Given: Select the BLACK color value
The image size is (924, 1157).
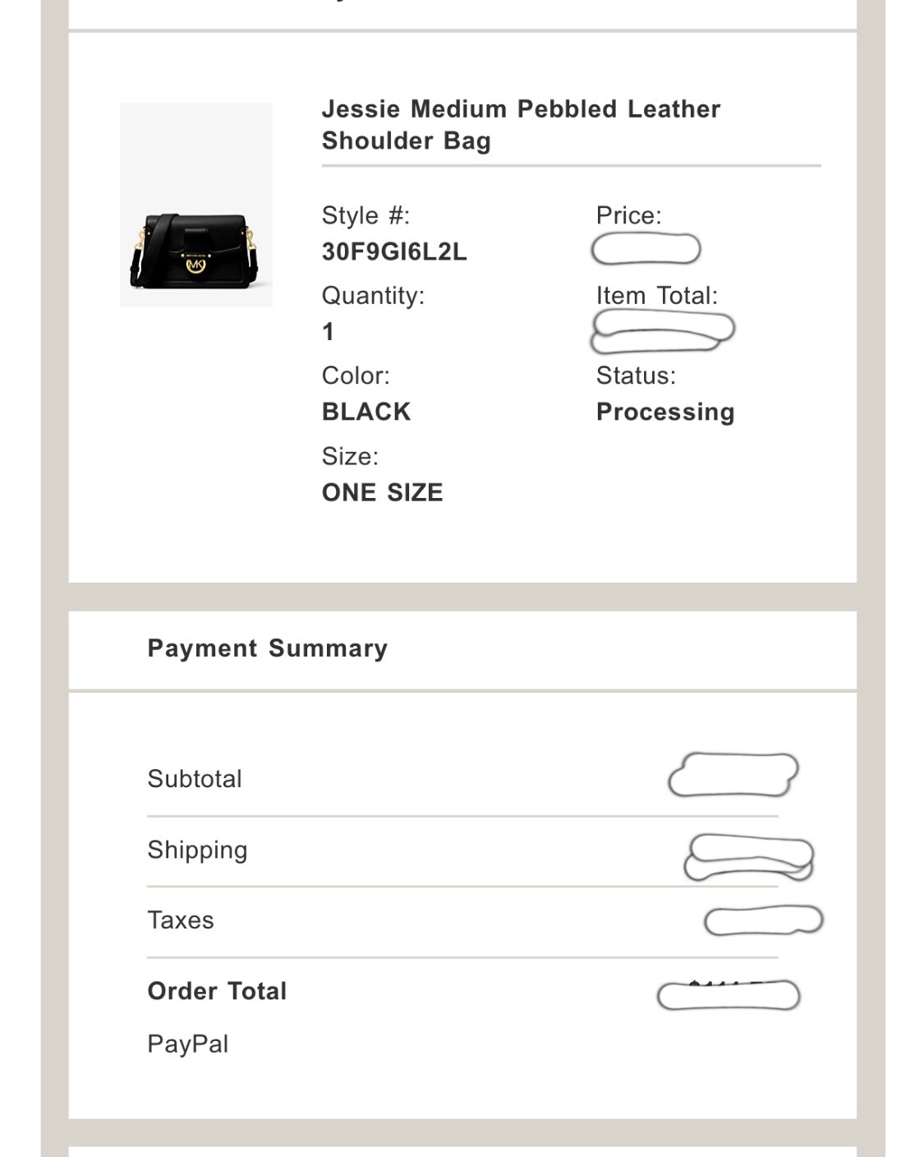Looking at the screenshot, I should (366, 412).
